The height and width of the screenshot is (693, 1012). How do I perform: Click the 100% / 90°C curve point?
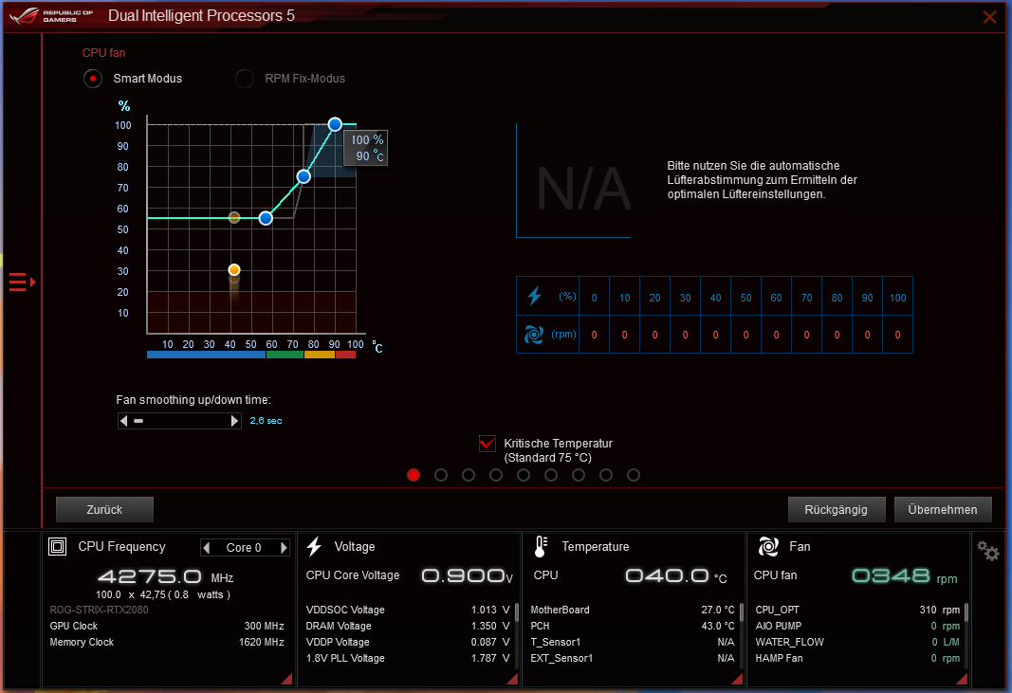pyautogui.click(x=334, y=124)
